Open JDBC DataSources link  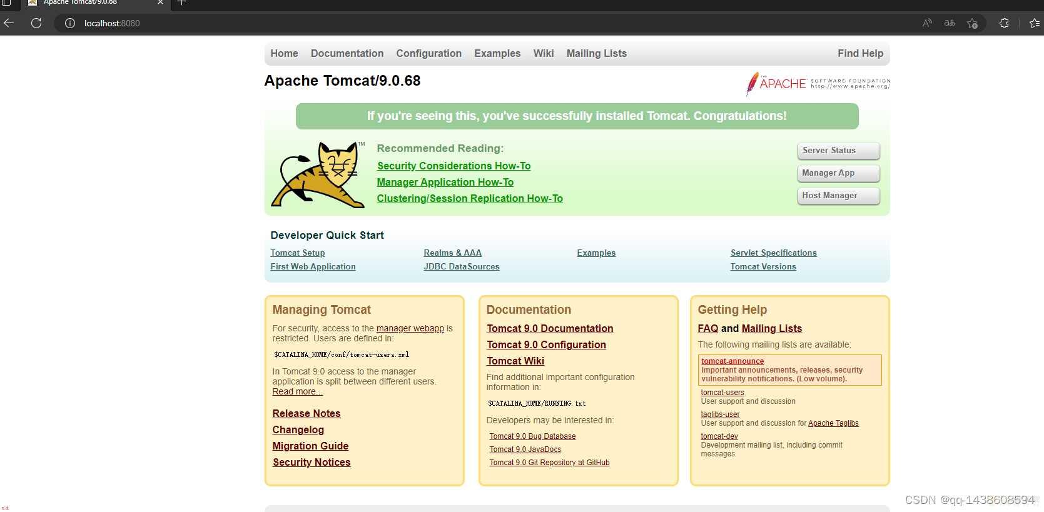(x=462, y=266)
